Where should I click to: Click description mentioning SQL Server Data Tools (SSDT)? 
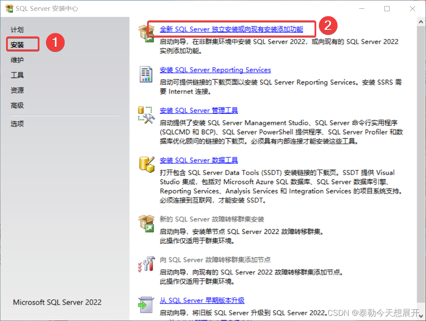tap(281, 186)
